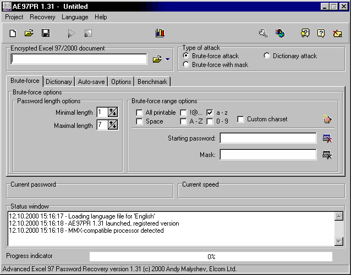The height and width of the screenshot is (275, 351).
Task: Click the colorful globe icon in the toolbar
Action: (x=280, y=33)
